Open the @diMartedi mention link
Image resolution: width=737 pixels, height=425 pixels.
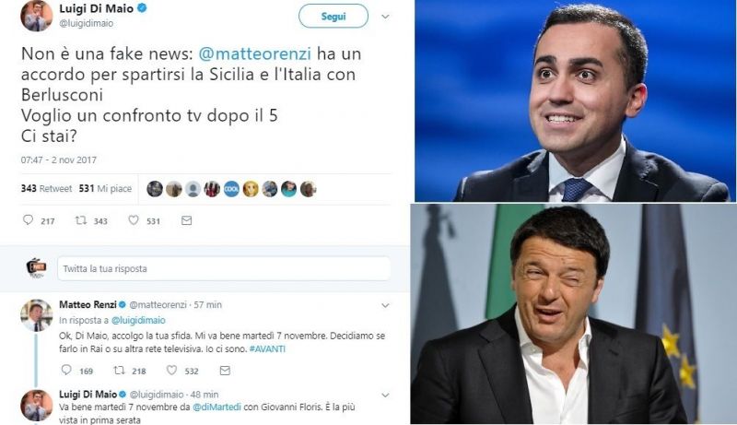click(x=216, y=407)
